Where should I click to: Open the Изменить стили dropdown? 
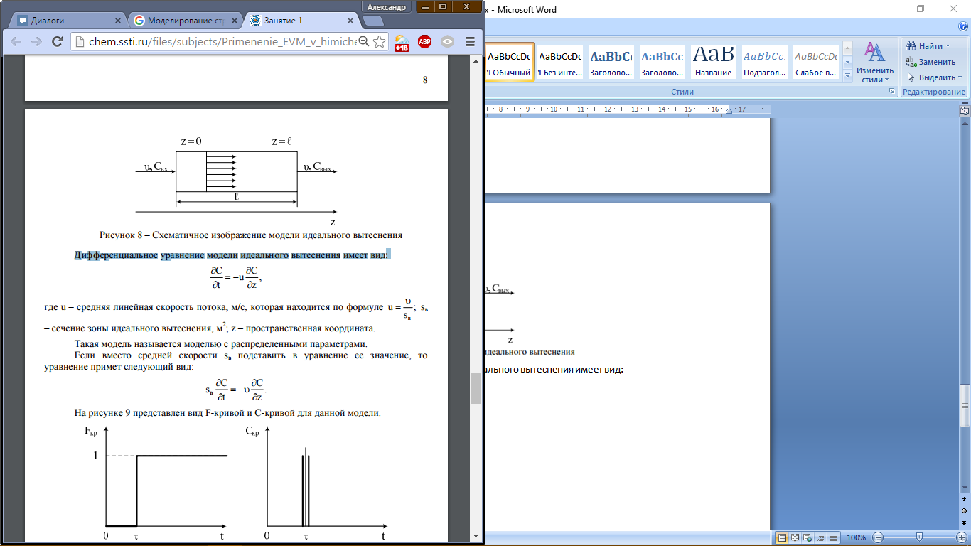click(x=874, y=63)
